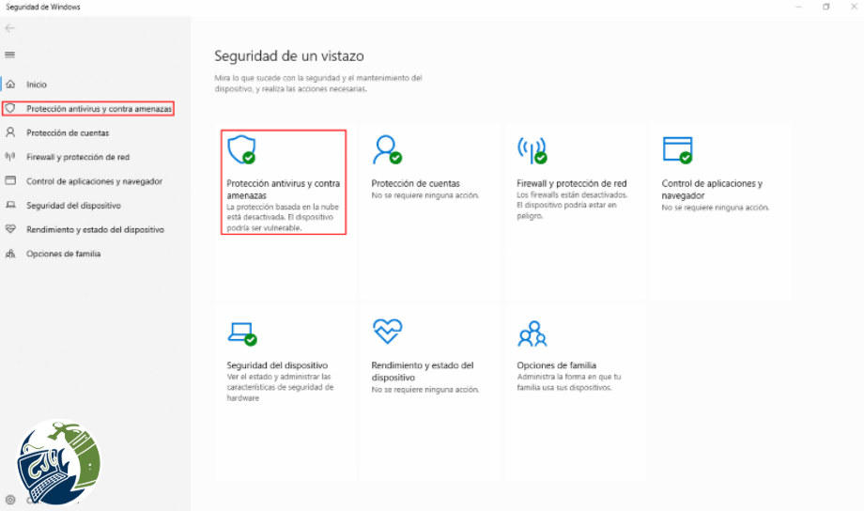Click the back arrow in the sidebar
The height and width of the screenshot is (511, 864).
point(10,28)
